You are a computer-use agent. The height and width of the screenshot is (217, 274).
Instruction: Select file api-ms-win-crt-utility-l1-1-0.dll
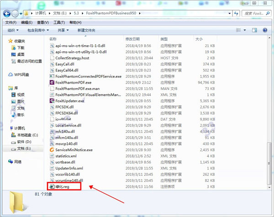pyautogui.click(x=81, y=52)
